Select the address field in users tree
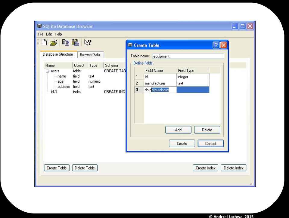The height and width of the screenshot is (218, 289). (64, 87)
